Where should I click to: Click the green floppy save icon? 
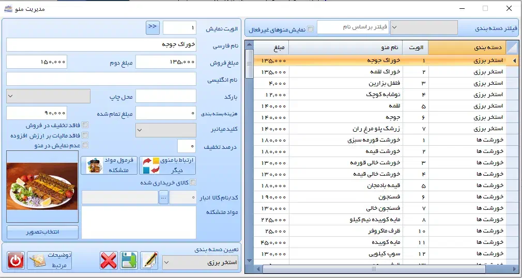tap(129, 260)
